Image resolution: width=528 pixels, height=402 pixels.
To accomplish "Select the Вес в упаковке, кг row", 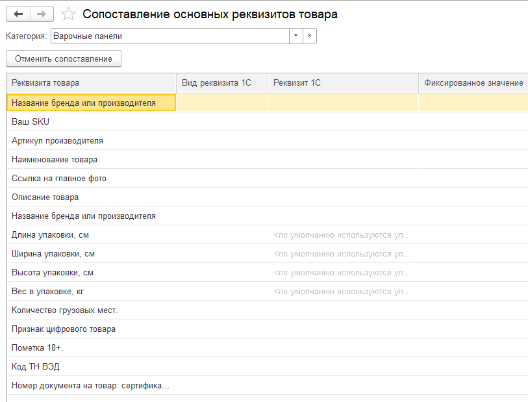I will [268, 291].
